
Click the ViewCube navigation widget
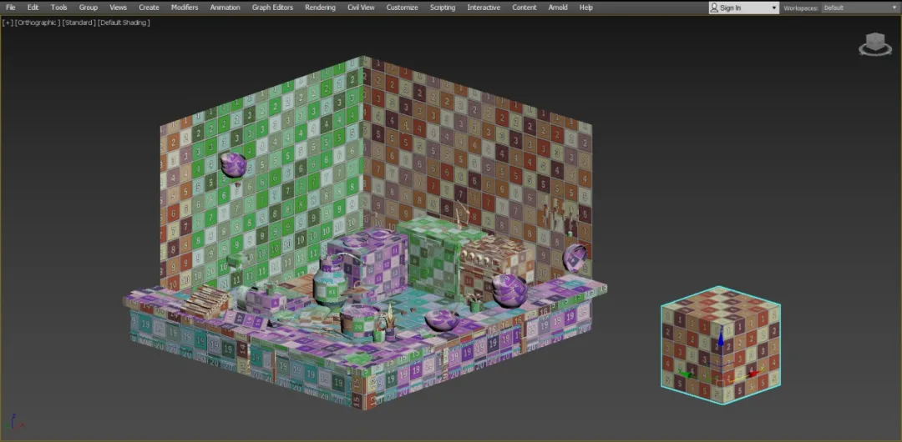pyautogui.click(x=874, y=43)
